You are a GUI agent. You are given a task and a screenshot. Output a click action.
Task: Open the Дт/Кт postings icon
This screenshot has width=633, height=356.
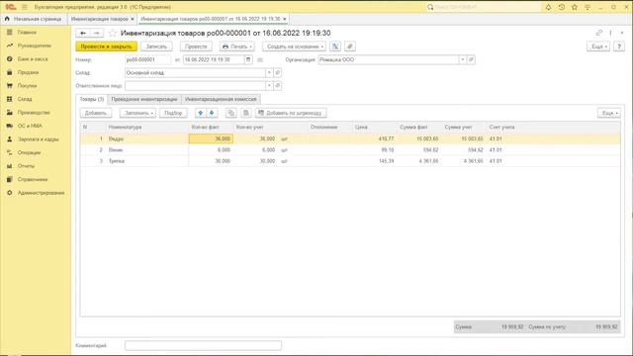pos(335,46)
